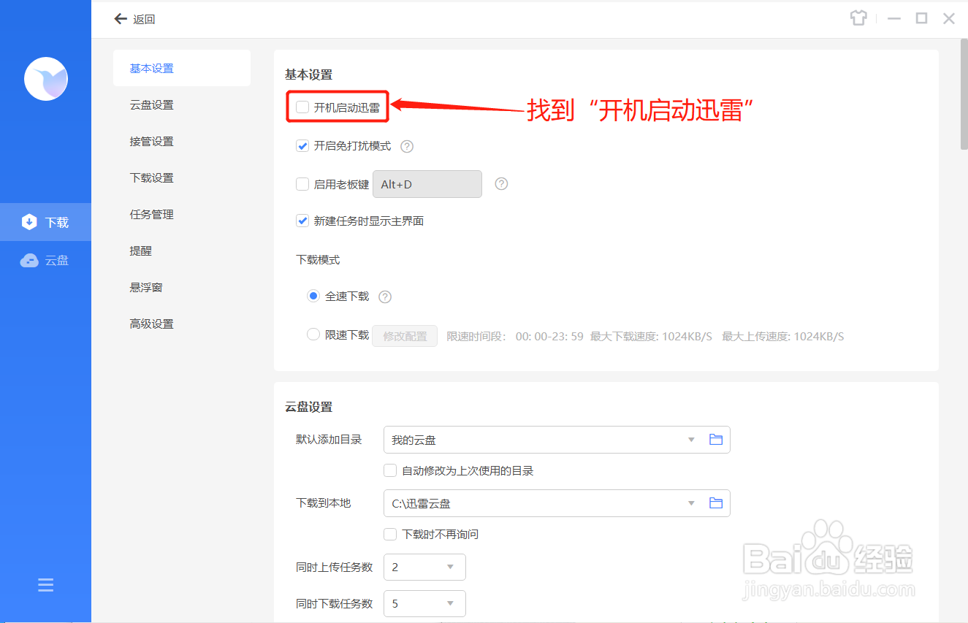The height and width of the screenshot is (623, 968).
Task: Open 下载设置 settings category
Action: [152, 177]
